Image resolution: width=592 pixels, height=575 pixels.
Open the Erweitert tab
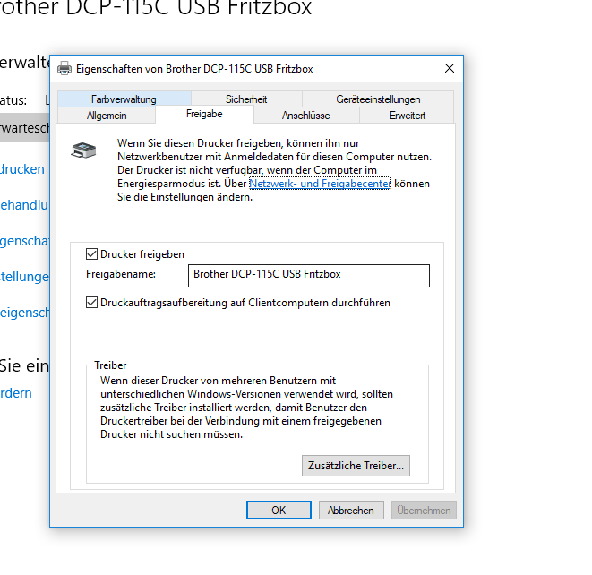(407, 116)
